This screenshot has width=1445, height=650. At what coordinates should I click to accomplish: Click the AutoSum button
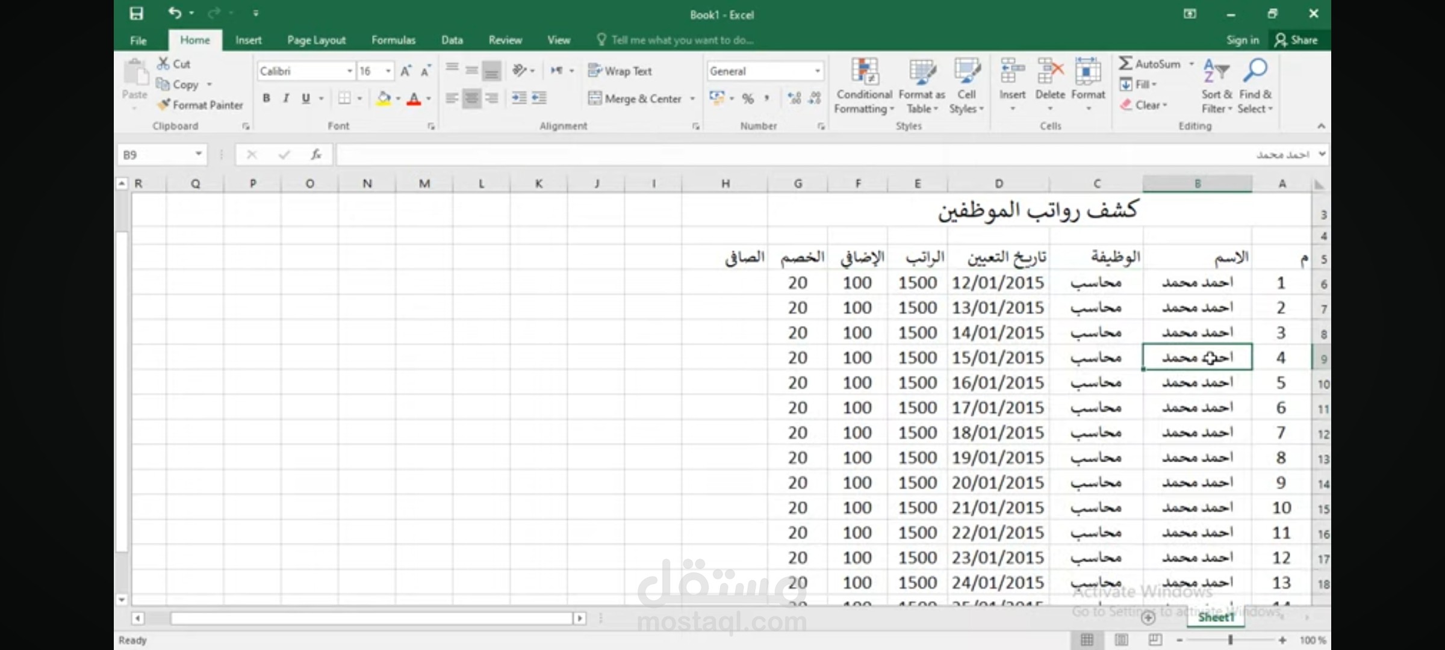(x=1149, y=63)
